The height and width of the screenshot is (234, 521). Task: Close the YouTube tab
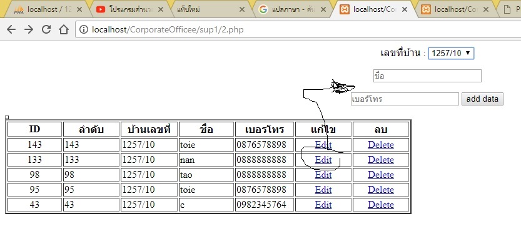coord(161,9)
